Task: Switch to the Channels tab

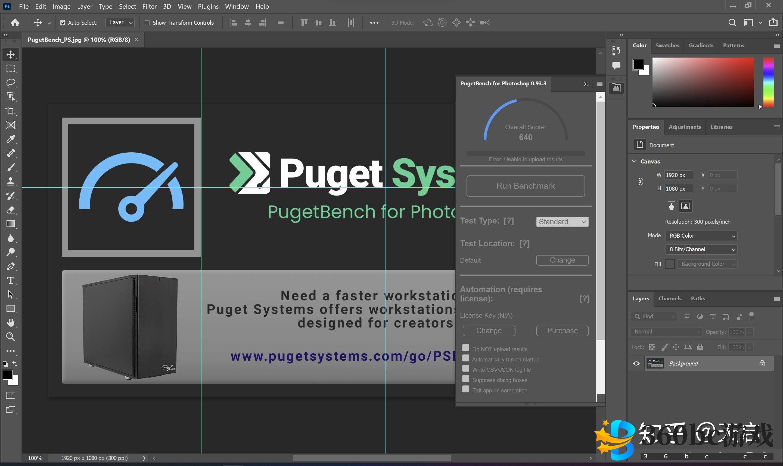Action: pyautogui.click(x=670, y=299)
